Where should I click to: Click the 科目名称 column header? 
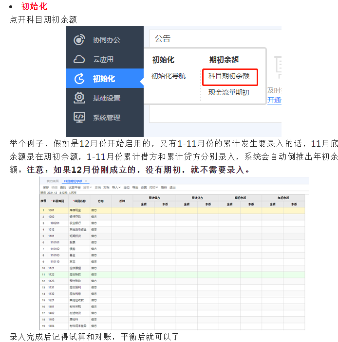pos(79,201)
